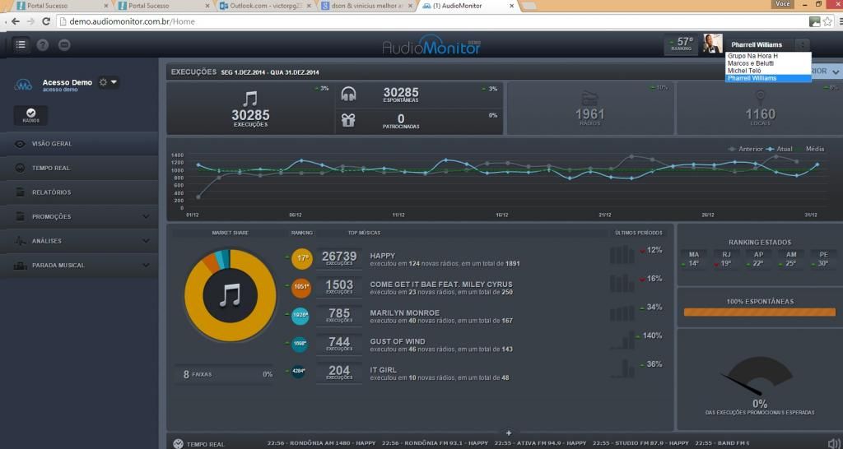Click the list menu icon in top bar

point(21,45)
